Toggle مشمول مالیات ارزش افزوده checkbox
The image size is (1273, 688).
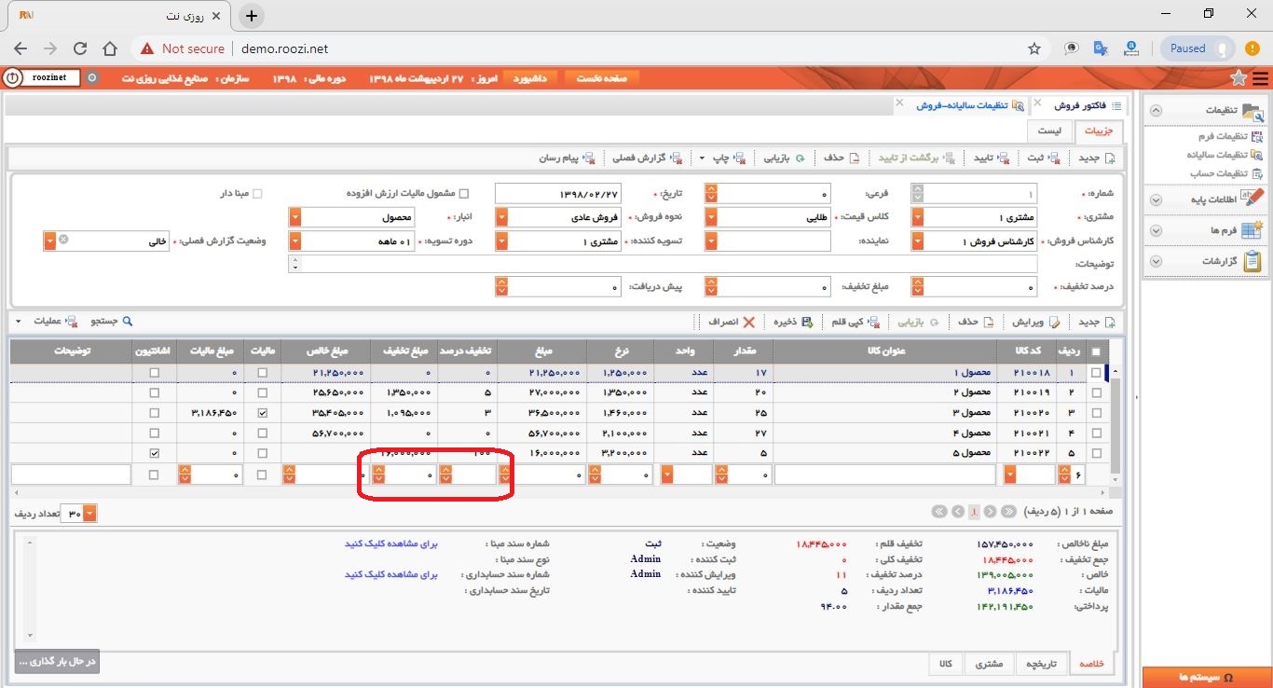click(464, 193)
